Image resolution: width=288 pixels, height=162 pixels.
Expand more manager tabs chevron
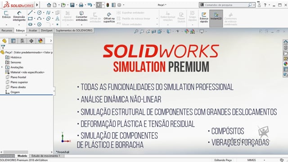point(51,41)
